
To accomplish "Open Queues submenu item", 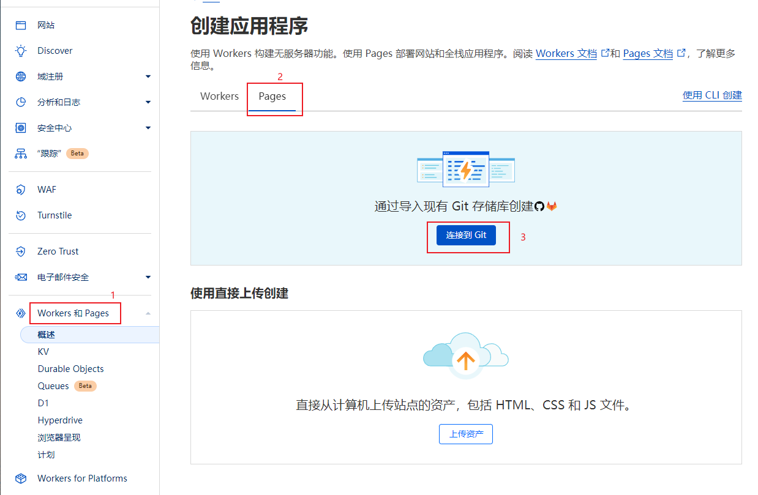I will click(x=53, y=386).
